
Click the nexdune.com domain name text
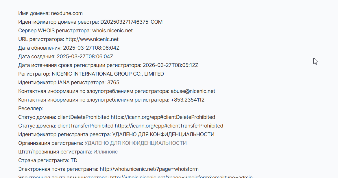67,13
